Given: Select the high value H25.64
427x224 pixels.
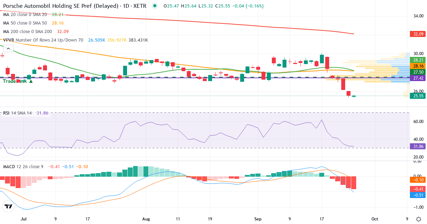Looking at the screenshot, I should click(x=189, y=6).
